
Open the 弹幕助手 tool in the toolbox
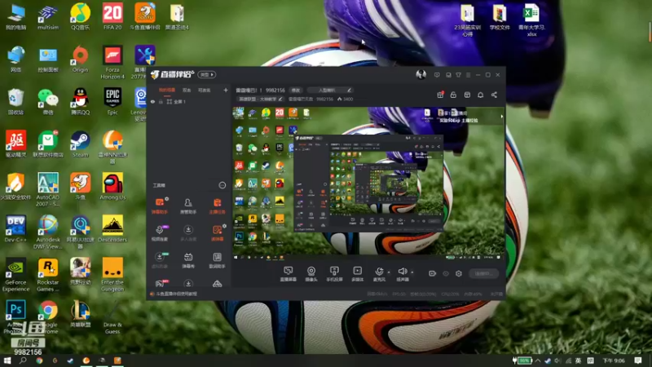(x=159, y=206)
